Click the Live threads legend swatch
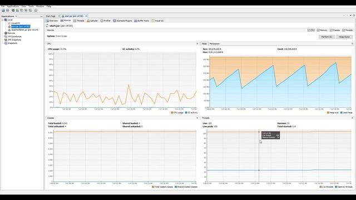 [x=320, y=187]
